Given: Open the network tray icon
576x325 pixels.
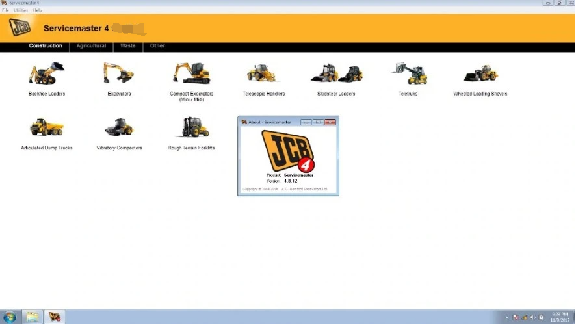Looking at the screenshot, I should coord(524,318).
